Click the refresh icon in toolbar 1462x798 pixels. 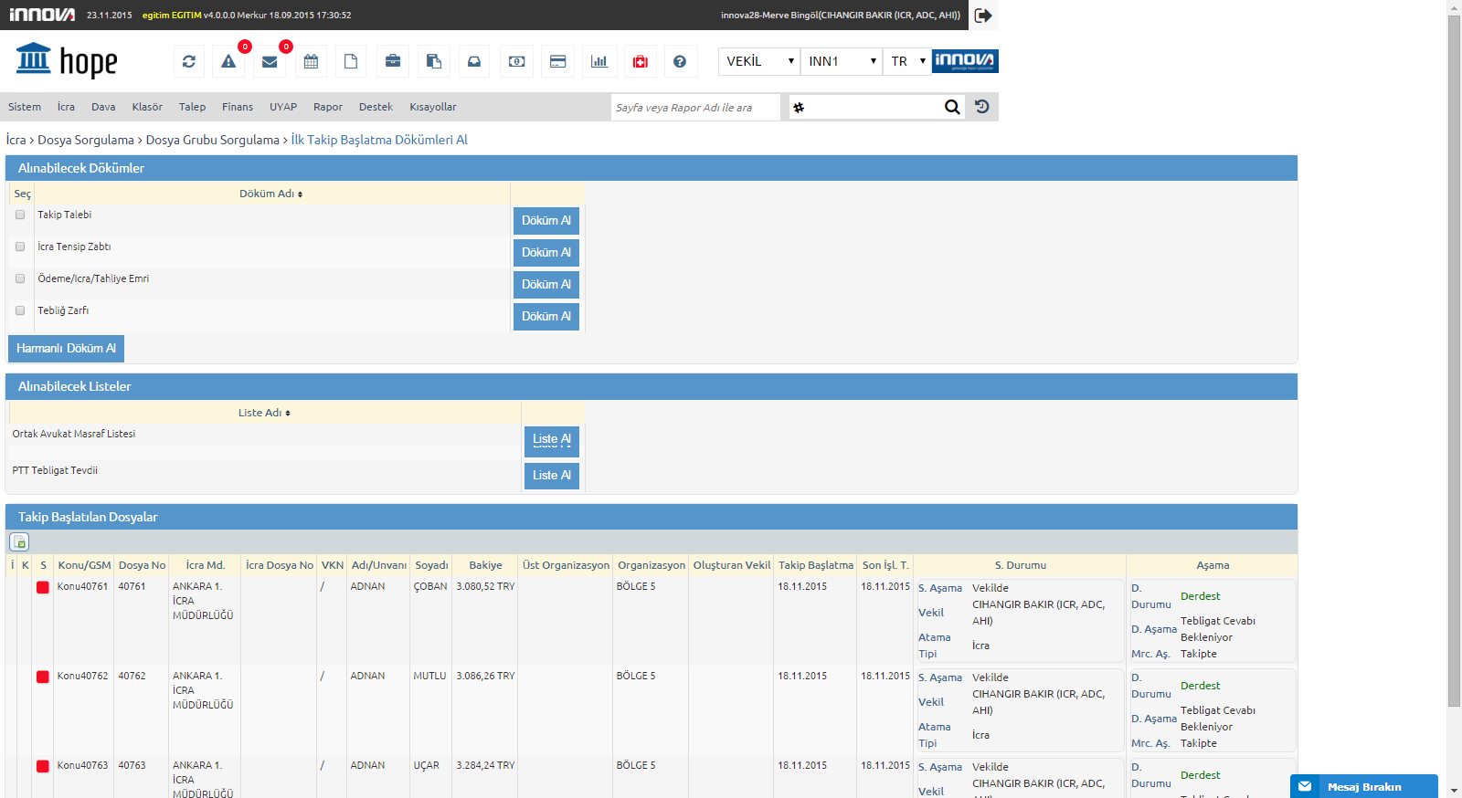click(x=189, y=61)
